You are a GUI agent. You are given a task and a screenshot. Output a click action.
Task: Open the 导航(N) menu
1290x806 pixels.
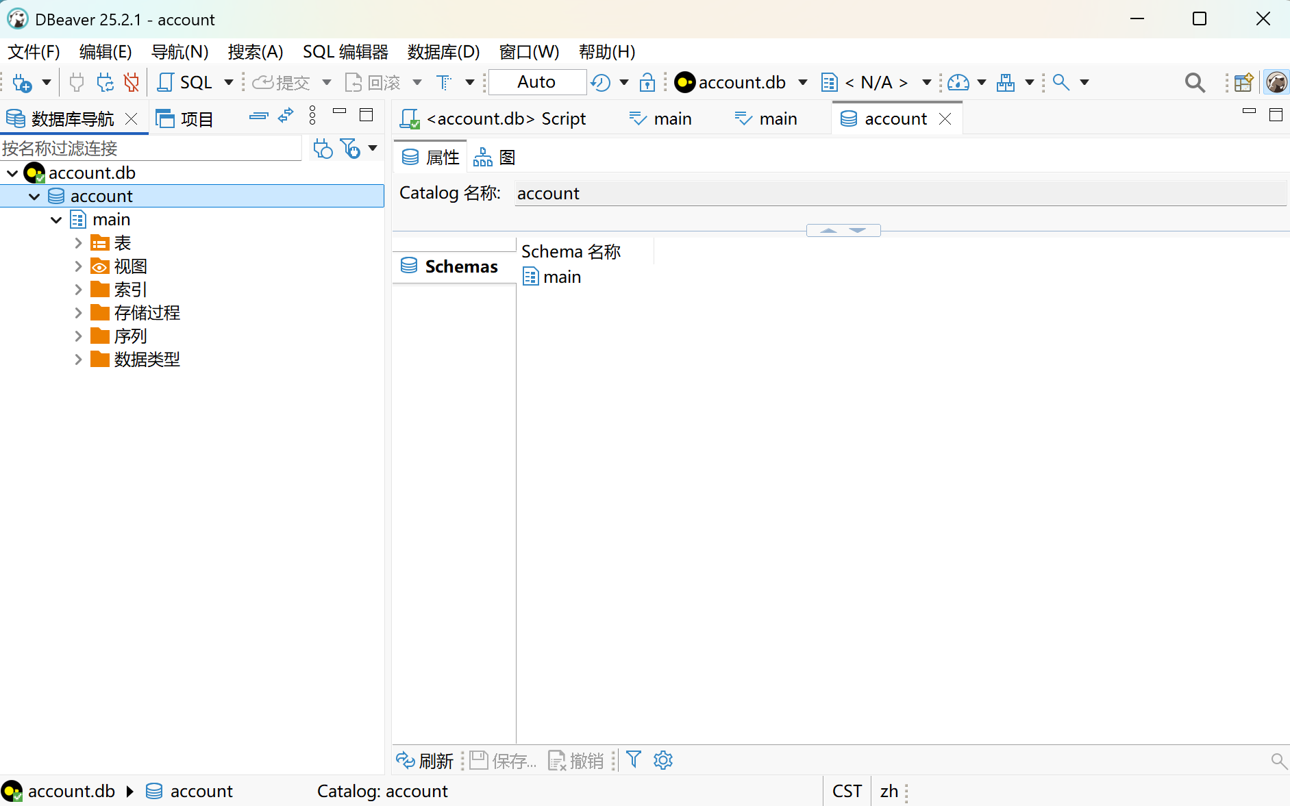pyautogui.click(x=179, y=52)
